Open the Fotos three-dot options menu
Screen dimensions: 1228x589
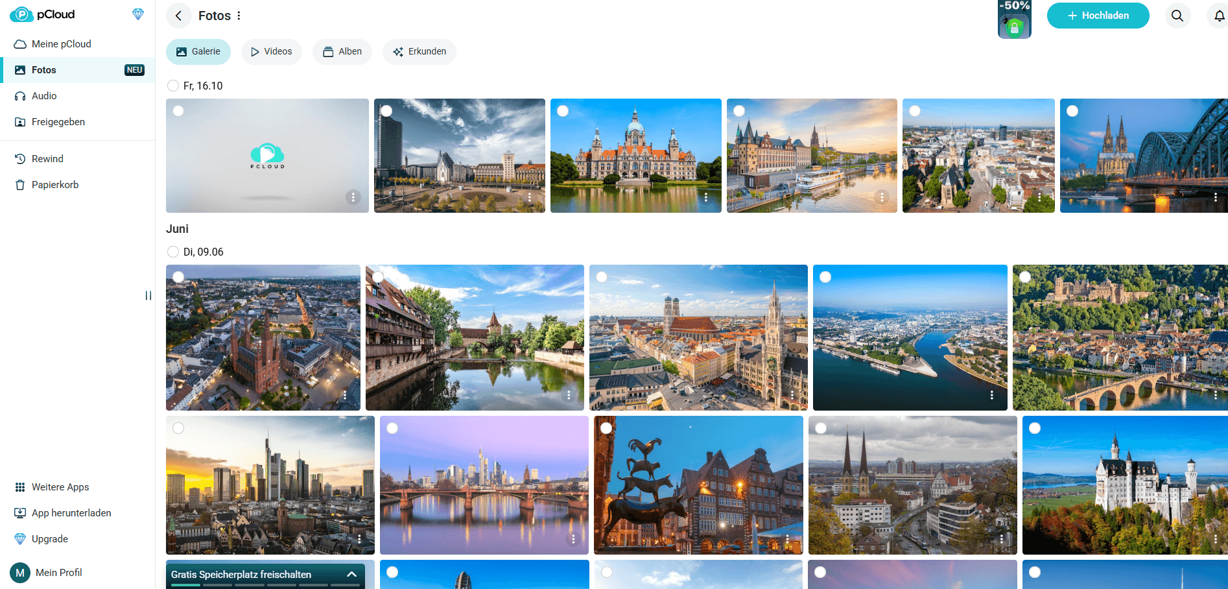pos(239,16)
